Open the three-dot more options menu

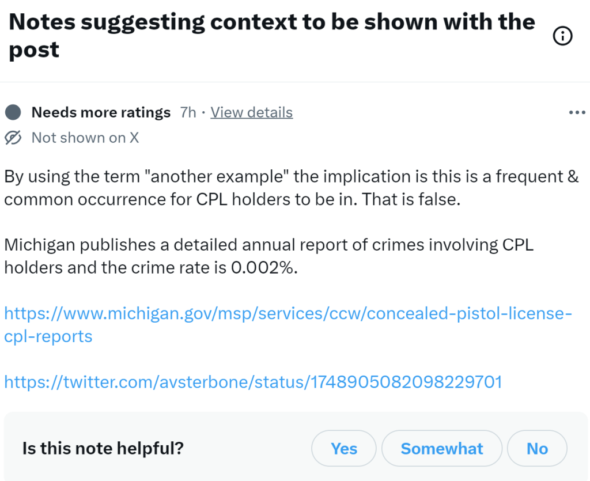(x=576, y=112)
